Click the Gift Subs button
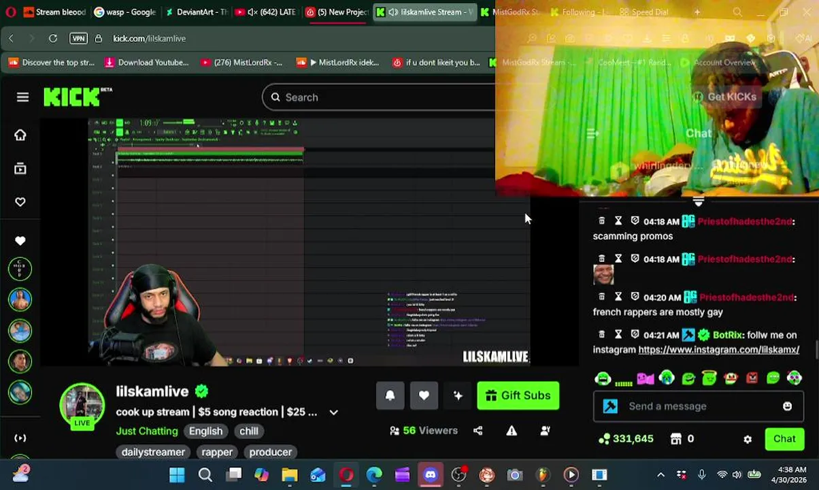This screenshot has height=490, width=819. tap(518, 395)
